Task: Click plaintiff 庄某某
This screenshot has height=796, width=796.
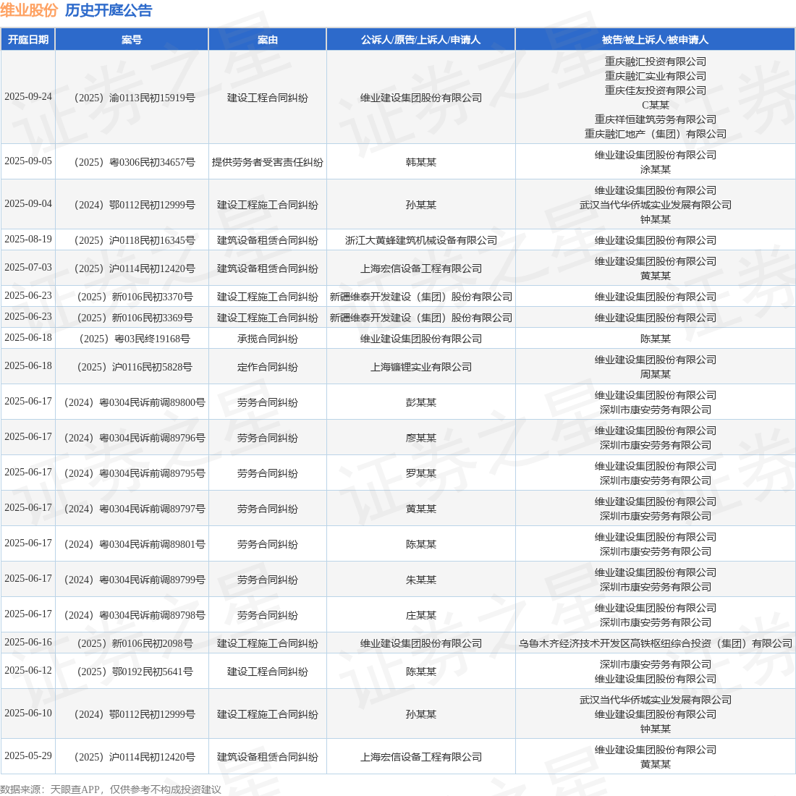Action: pos(421,616)
